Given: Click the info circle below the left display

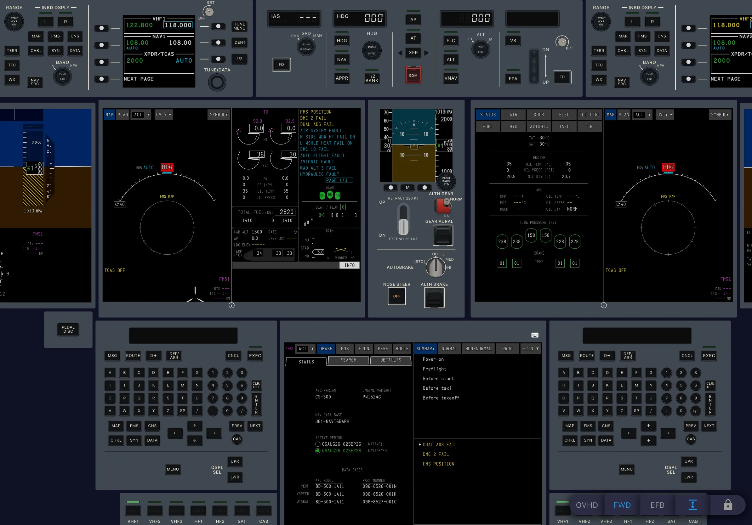Looking at the screenshot, I should [x=231, y=305].
